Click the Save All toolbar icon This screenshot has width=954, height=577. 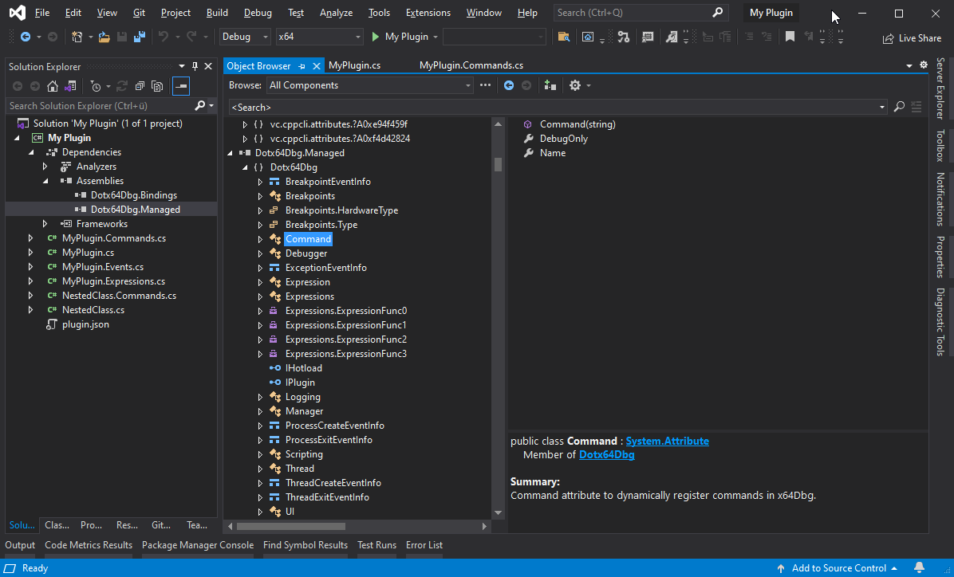coord(140,37)
